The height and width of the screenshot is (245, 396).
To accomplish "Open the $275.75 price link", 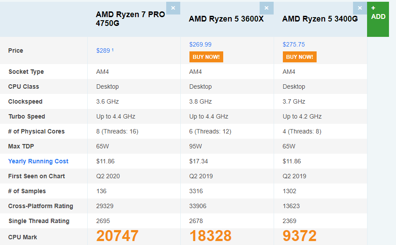I will (x=294, y=44).
